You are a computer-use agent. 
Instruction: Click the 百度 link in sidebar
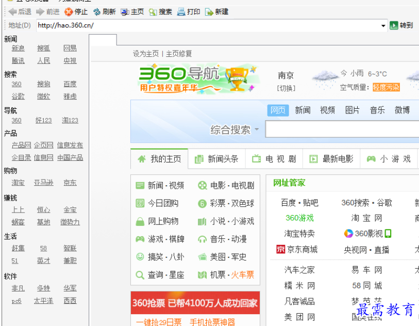tap(70, 84)
